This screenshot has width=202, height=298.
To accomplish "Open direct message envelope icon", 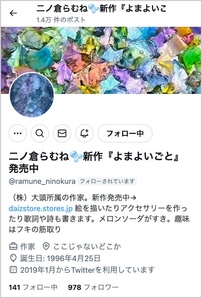I will coord(62,133).
